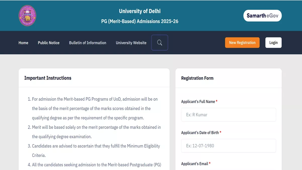This screenshot has width=302, height=170.
Task: Focus the Applicant's Full Name field
Action: click(x=229, y=115)
